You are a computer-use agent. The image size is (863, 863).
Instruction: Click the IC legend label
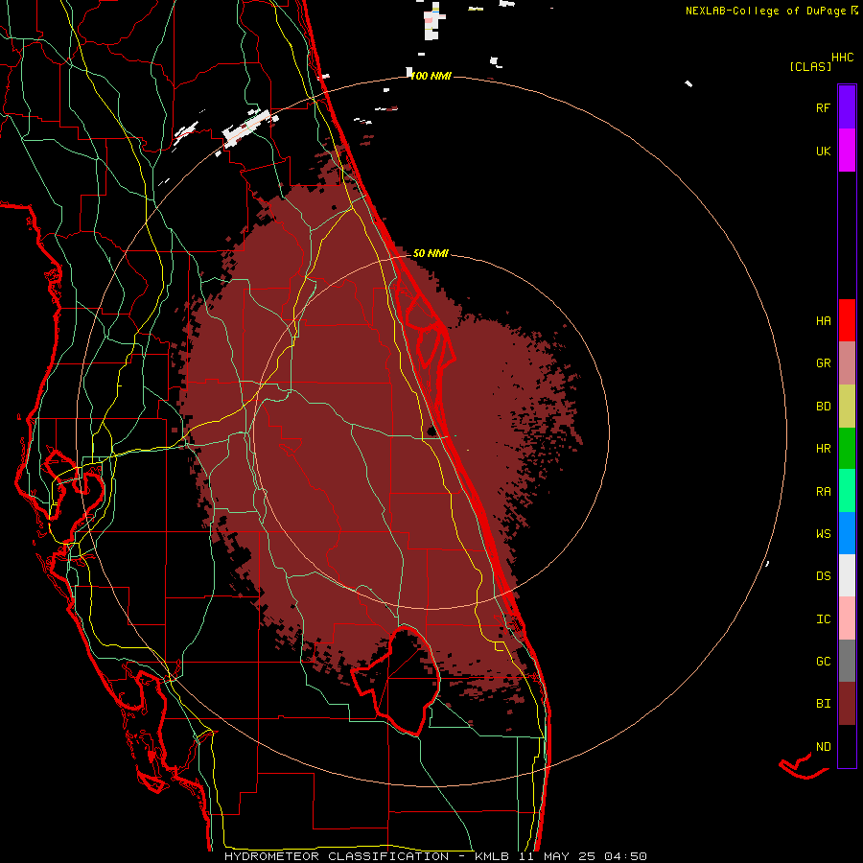[x=823, y=619]
